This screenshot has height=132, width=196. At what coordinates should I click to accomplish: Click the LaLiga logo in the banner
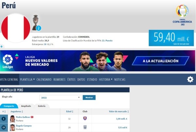(8, 61)
